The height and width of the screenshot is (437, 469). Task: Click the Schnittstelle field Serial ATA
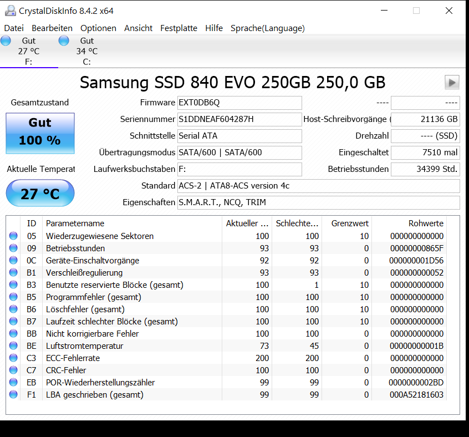(x=239, y=136)
